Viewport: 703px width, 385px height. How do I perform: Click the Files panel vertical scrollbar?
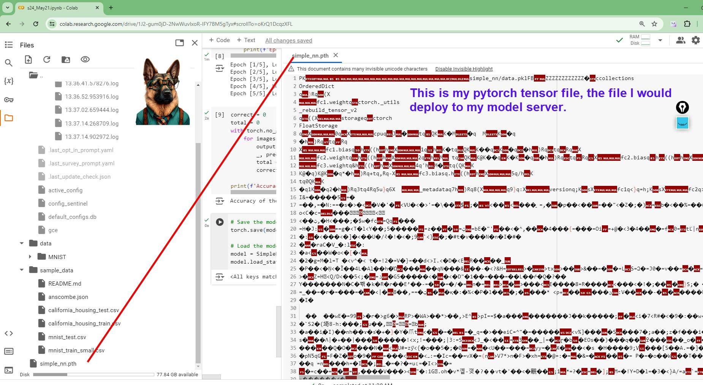(x=198, y=252)
